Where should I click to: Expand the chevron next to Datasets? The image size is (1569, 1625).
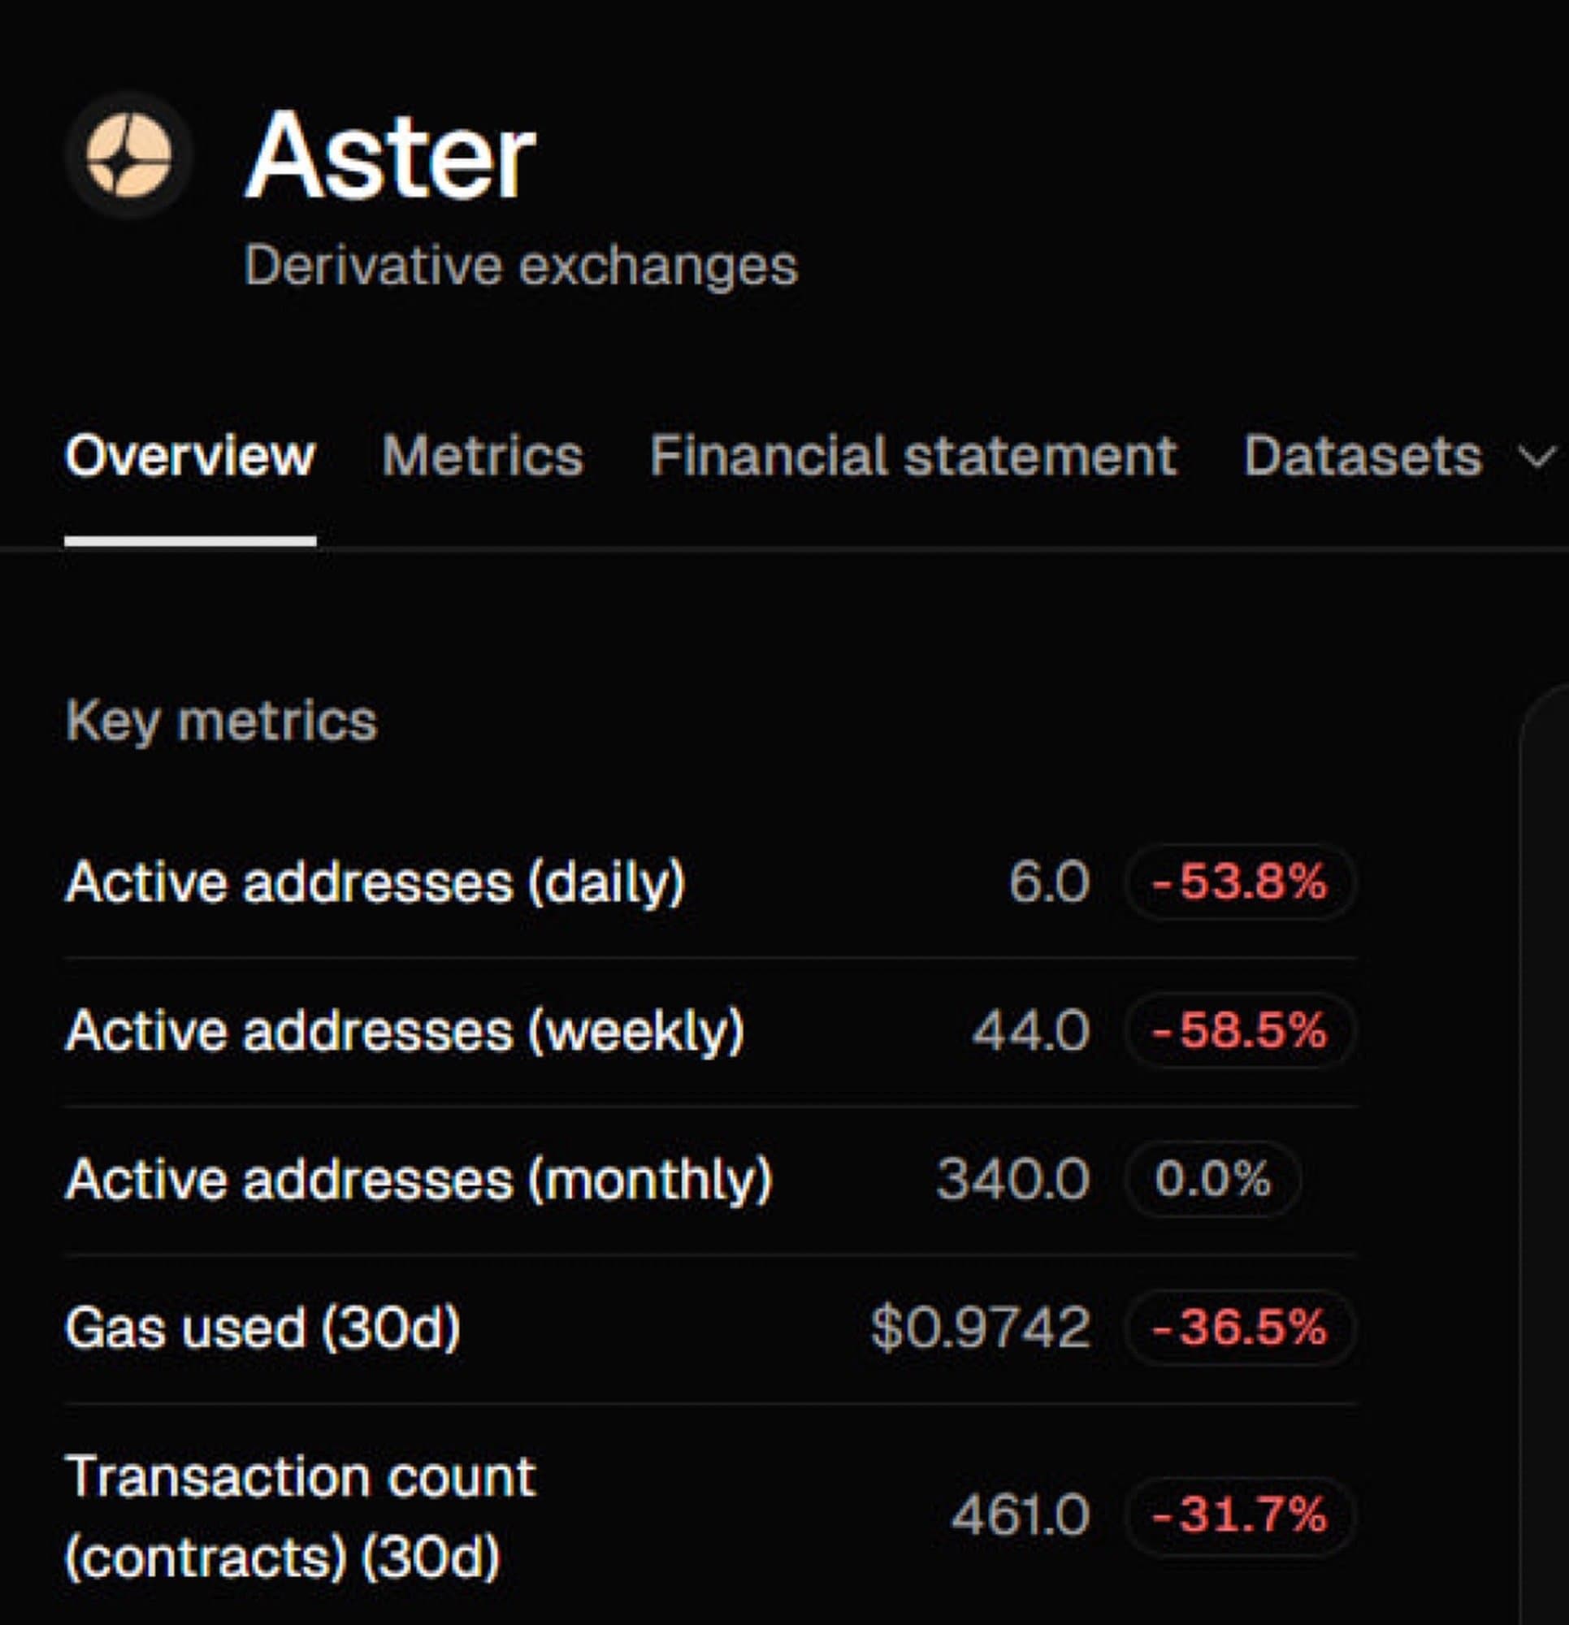[1536, 457]
